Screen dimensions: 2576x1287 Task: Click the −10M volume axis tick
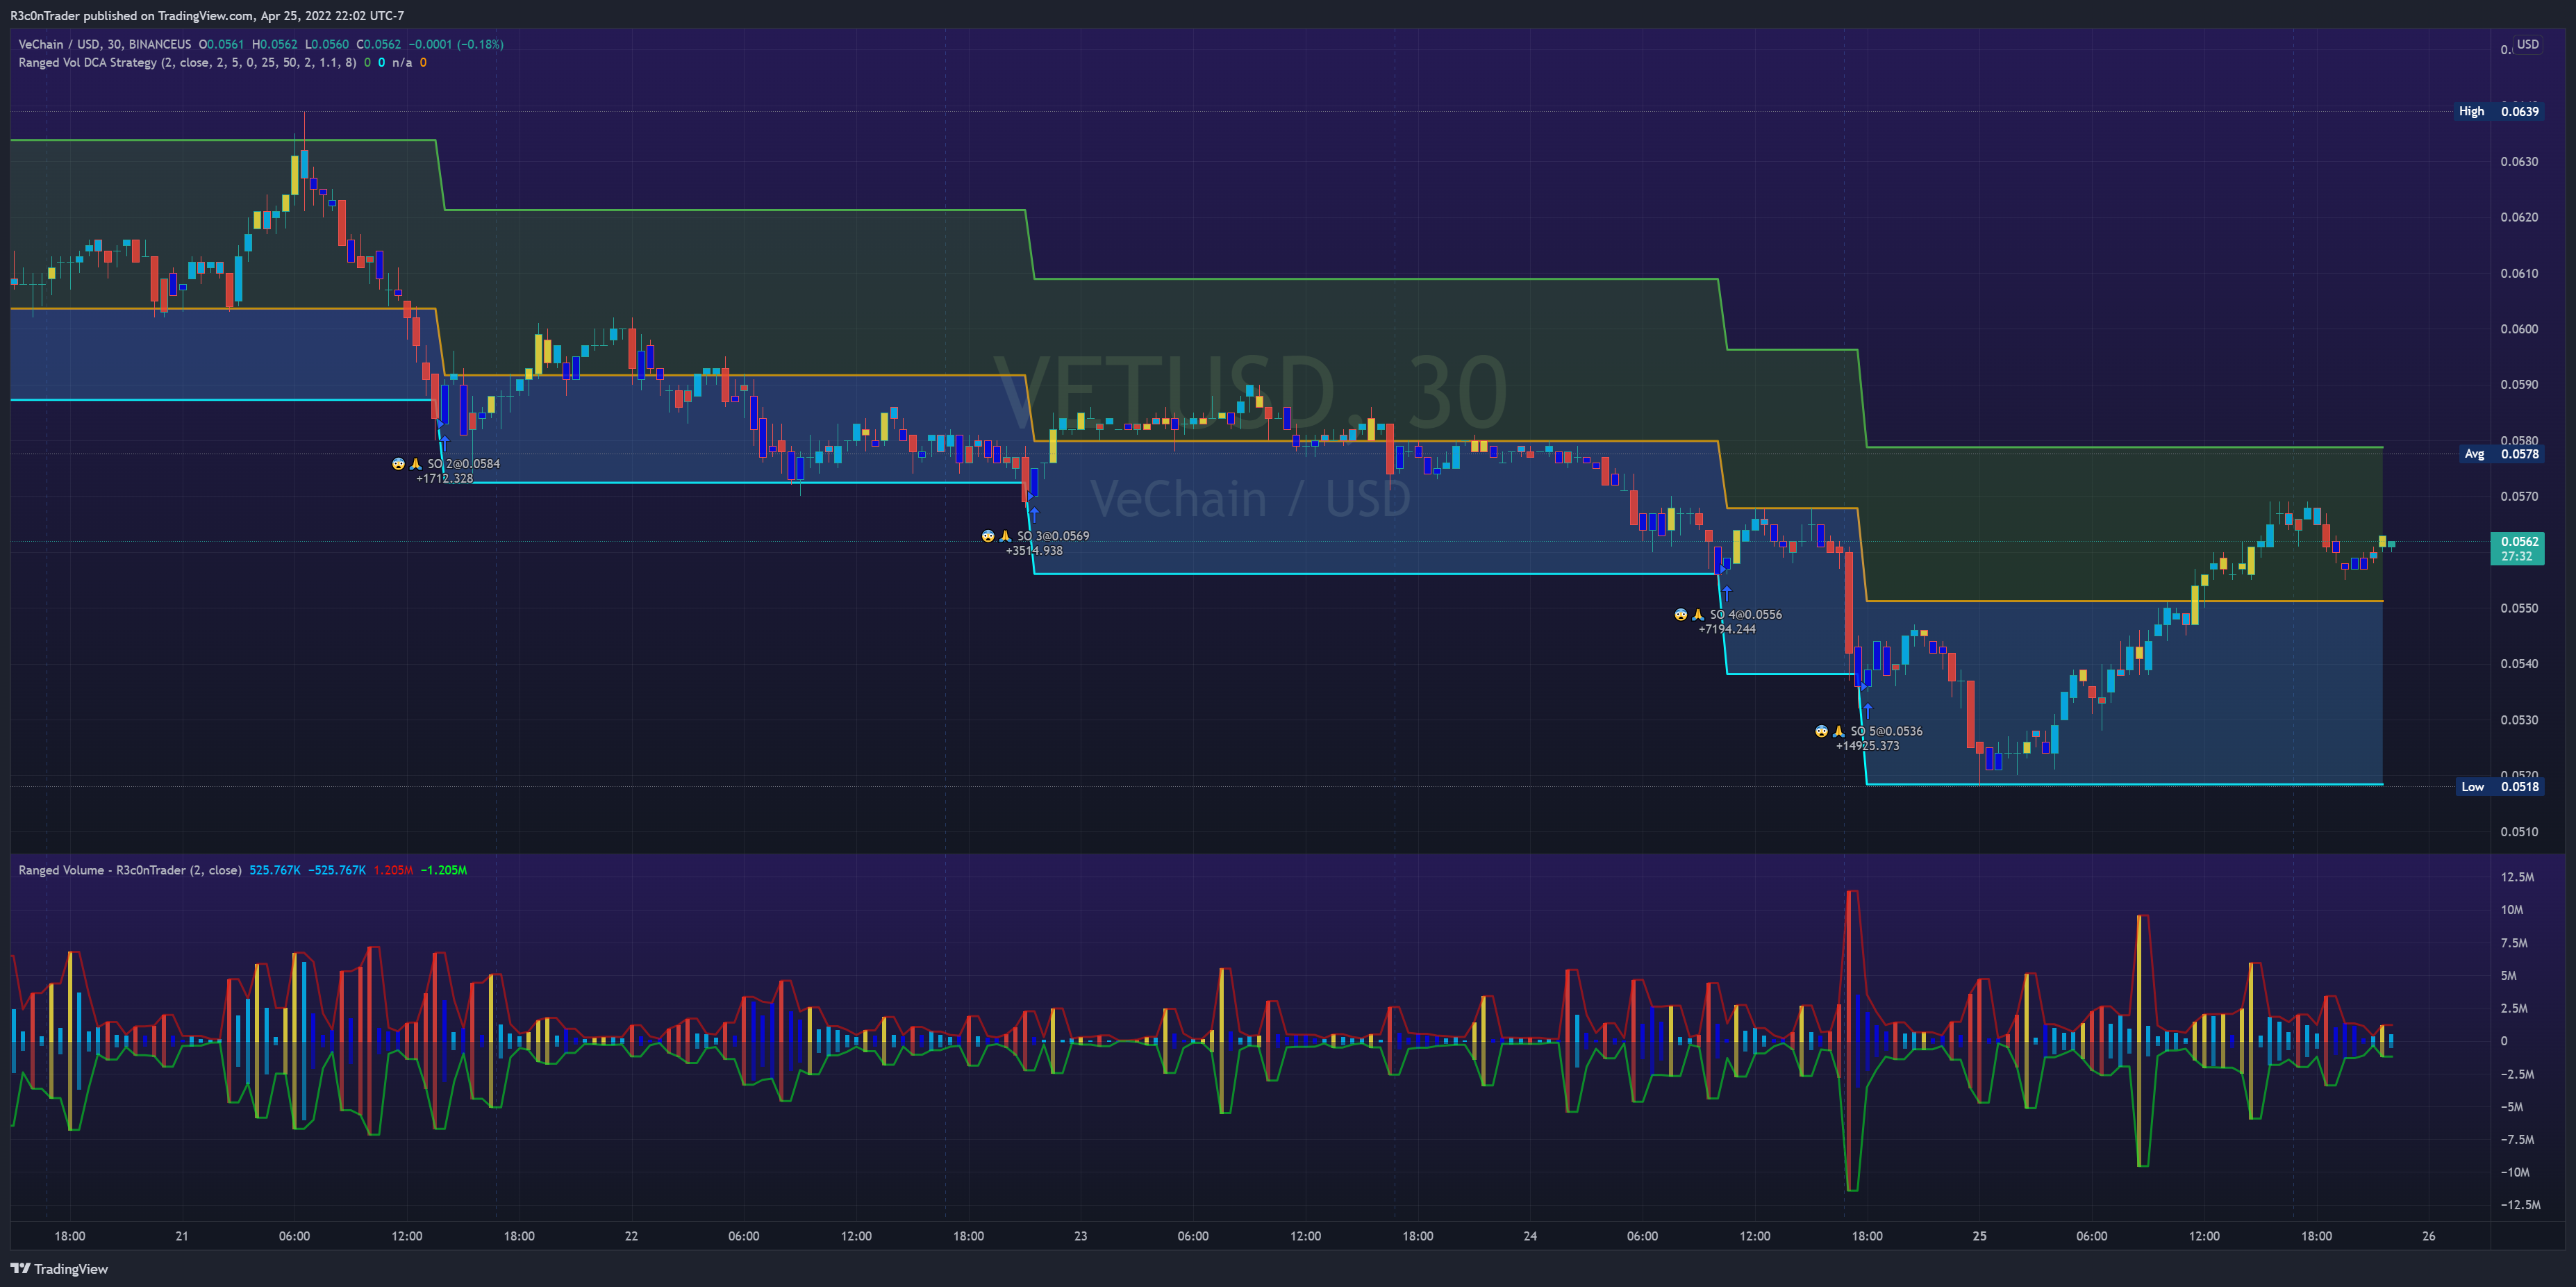pos(2515,1172)
